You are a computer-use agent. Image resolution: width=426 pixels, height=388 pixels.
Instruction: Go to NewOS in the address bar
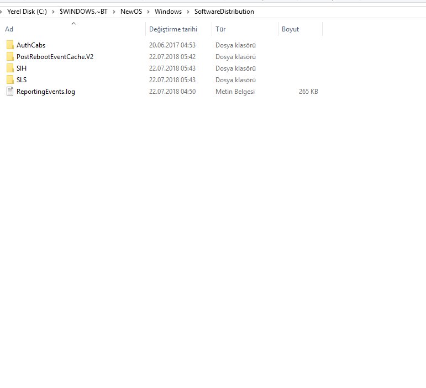click(x=131, y=12)
